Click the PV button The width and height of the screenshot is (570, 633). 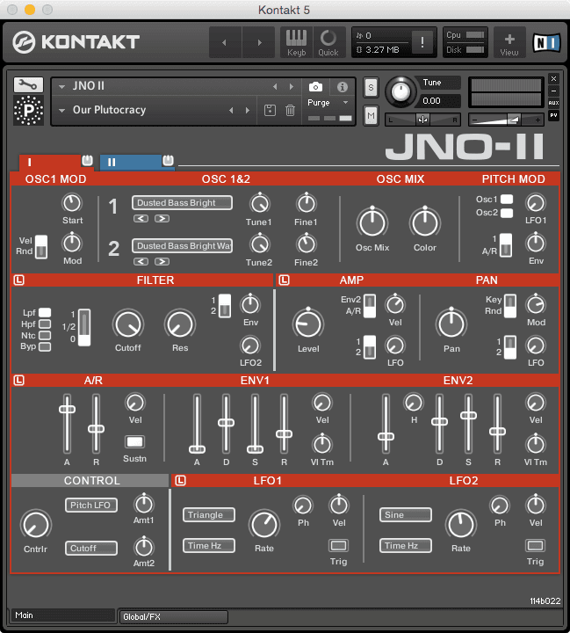point(553,115)
